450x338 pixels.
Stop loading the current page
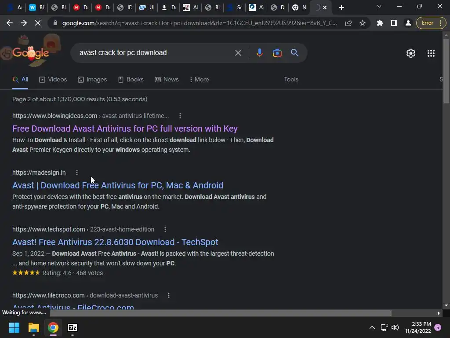point(38,23)
